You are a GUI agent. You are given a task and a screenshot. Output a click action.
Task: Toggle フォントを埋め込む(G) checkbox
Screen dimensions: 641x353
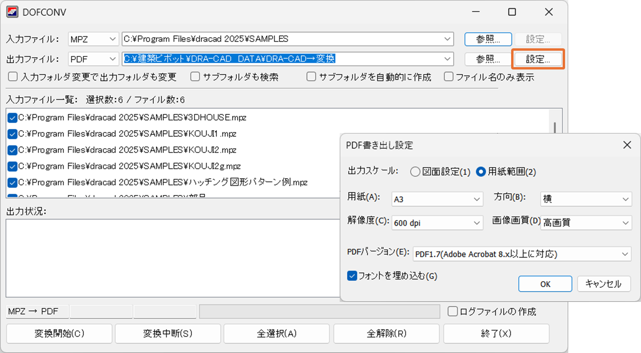(x=352, y=276)
